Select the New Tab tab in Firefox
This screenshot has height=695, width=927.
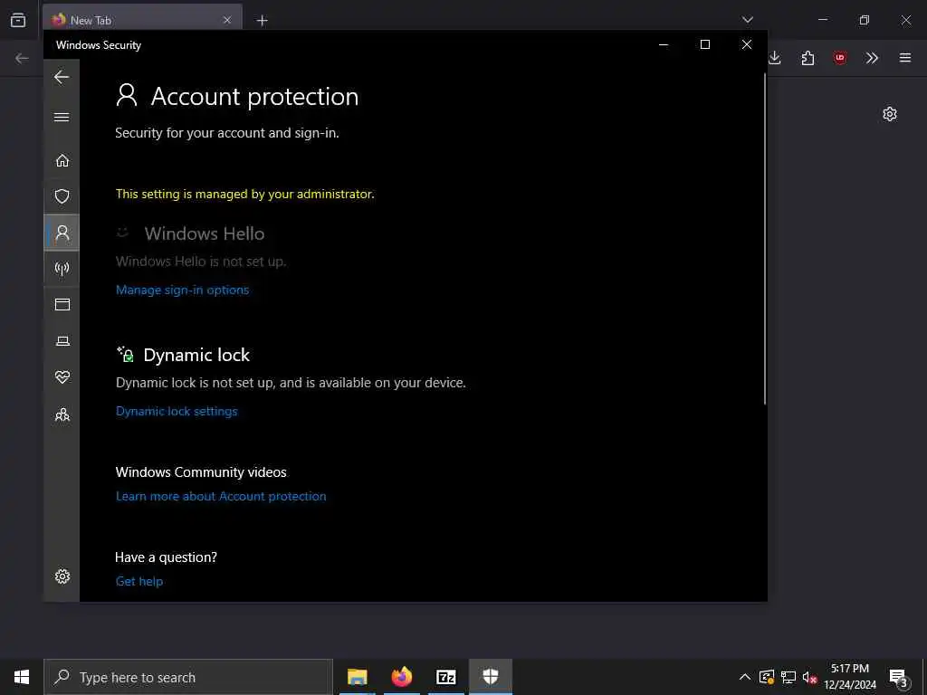[x=142, y=20]
